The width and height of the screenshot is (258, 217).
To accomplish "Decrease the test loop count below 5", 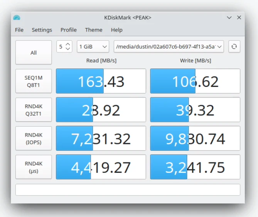I will [68, 49].
